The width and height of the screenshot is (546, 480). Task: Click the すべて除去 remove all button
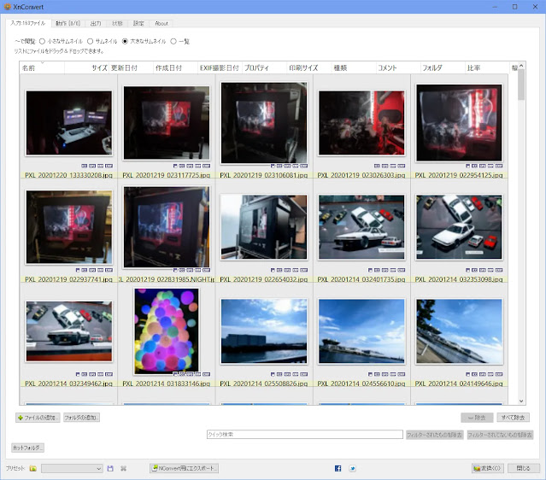click(x=513, y=418)
